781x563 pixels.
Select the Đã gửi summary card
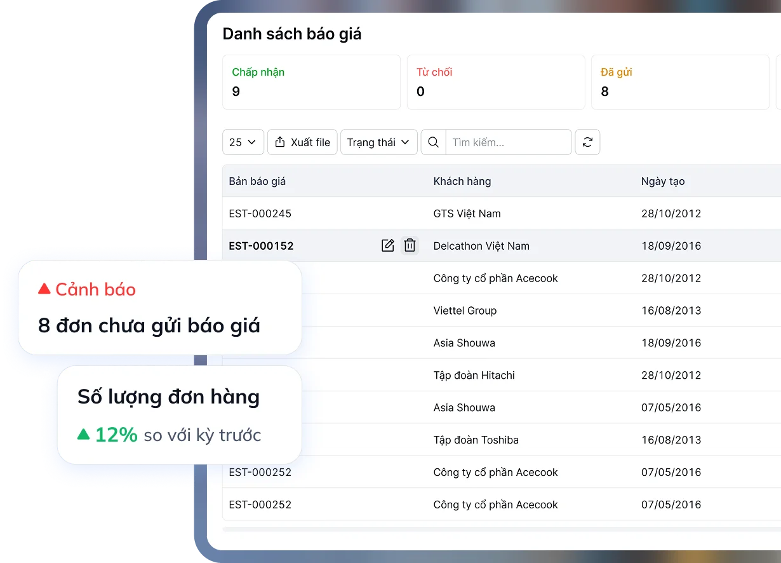pos(680,82)
